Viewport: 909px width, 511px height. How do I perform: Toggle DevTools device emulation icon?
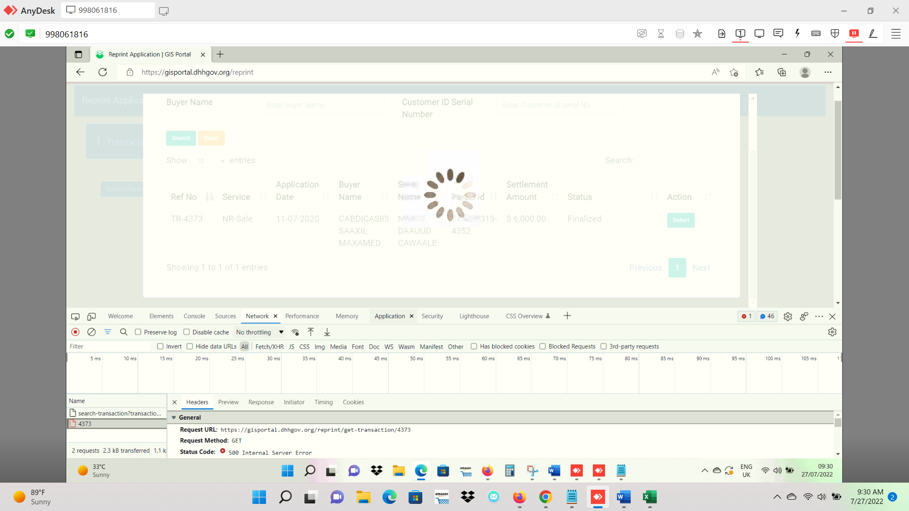92,317
